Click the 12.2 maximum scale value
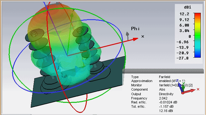This screenshot has height=115, width=206. pyautogui.click(x=184, y=14)
